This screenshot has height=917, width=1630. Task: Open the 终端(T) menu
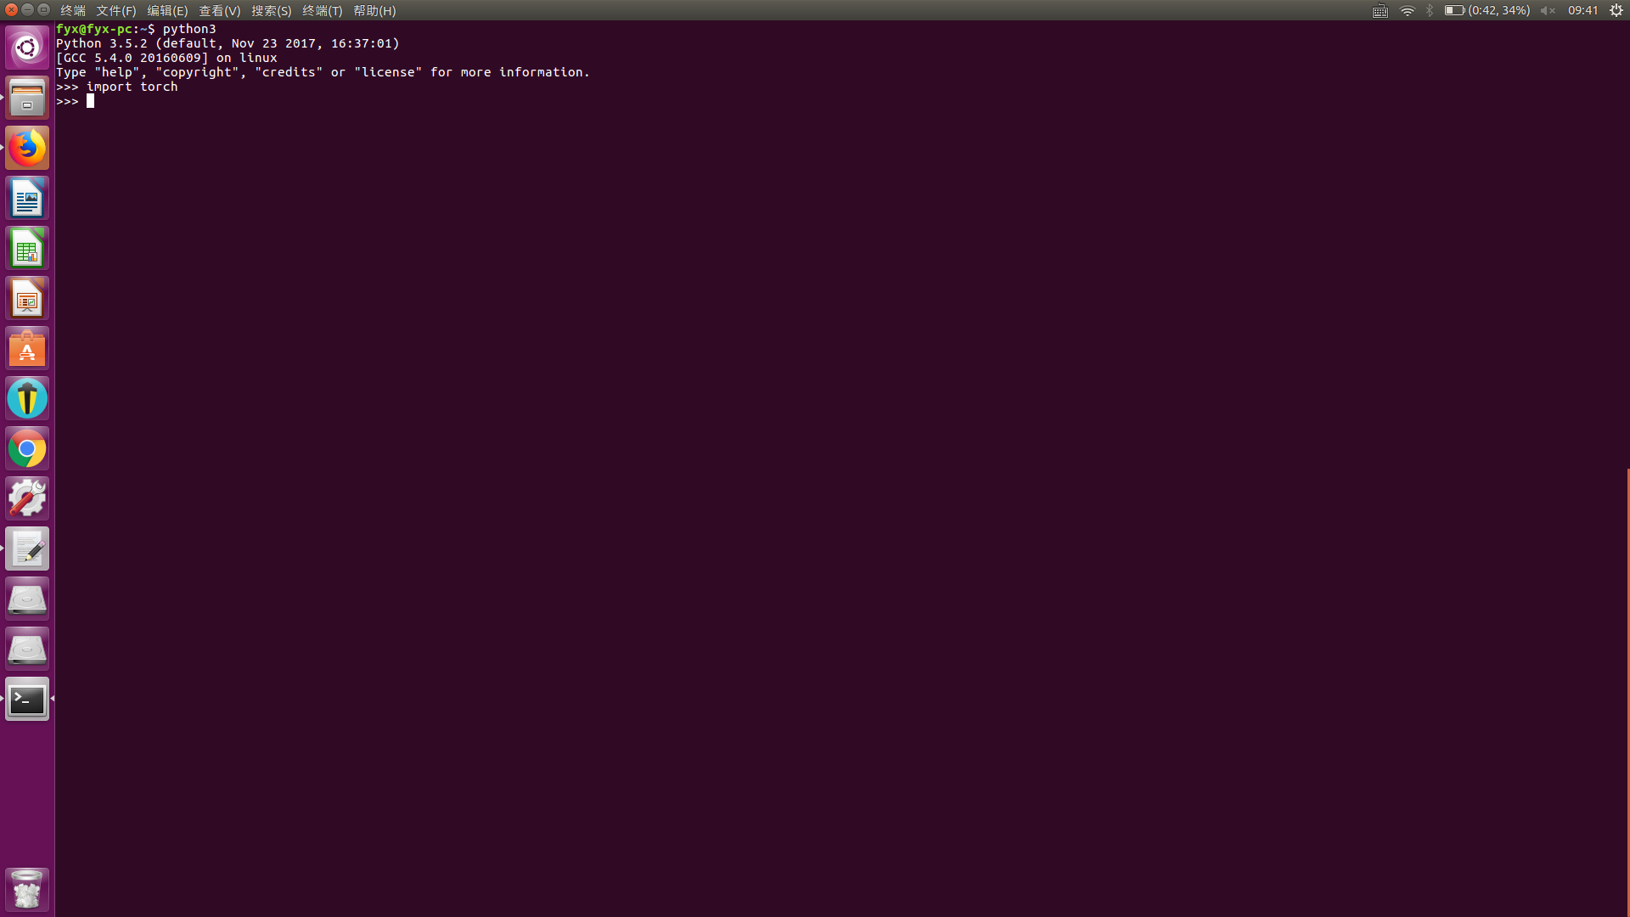(x=322, y=10)
